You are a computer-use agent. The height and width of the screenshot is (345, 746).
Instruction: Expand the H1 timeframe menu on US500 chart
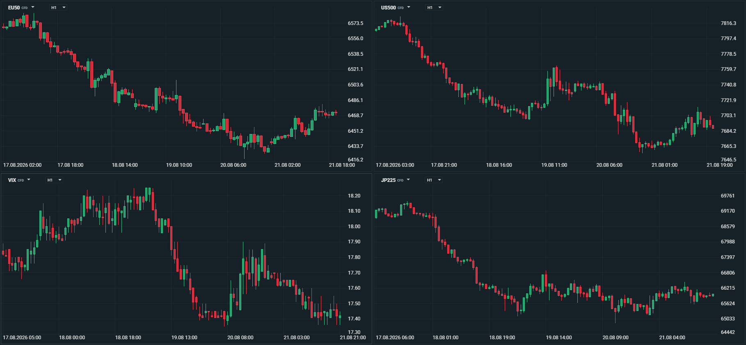pyautogui.click(x=434, y=7)
